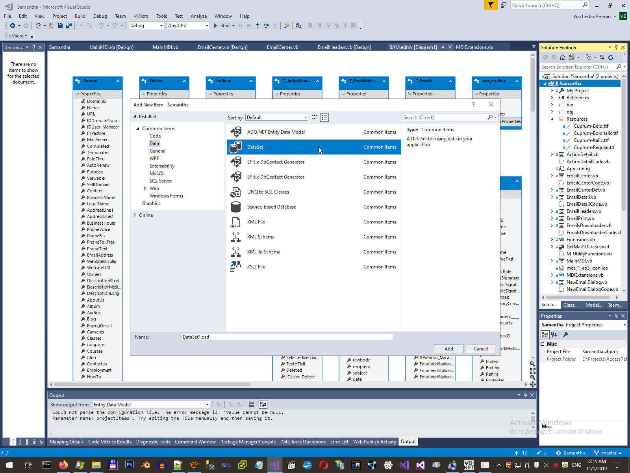Collapse the Common Items tree node

(138, 128)
